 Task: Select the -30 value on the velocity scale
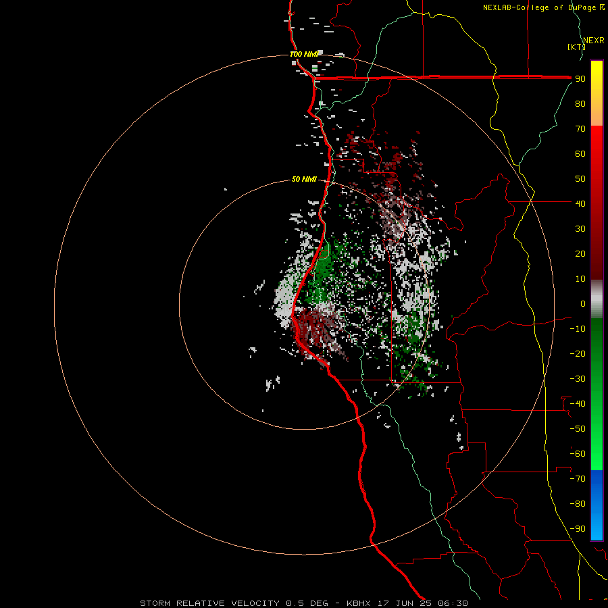click(578, 379)
